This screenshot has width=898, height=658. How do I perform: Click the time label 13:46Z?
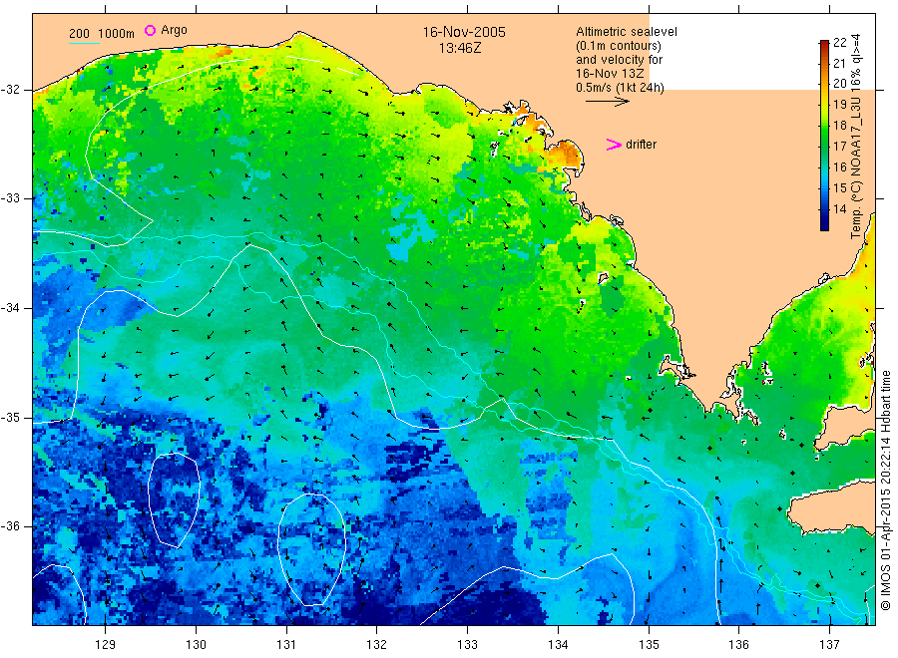click(460, 48)
